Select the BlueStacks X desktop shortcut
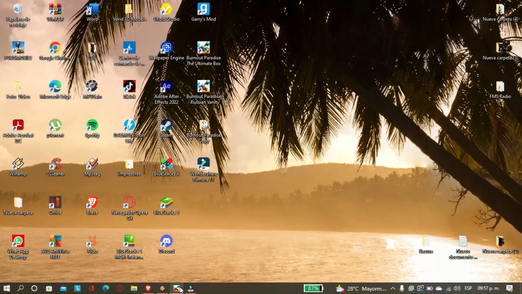 pos(166,167)
